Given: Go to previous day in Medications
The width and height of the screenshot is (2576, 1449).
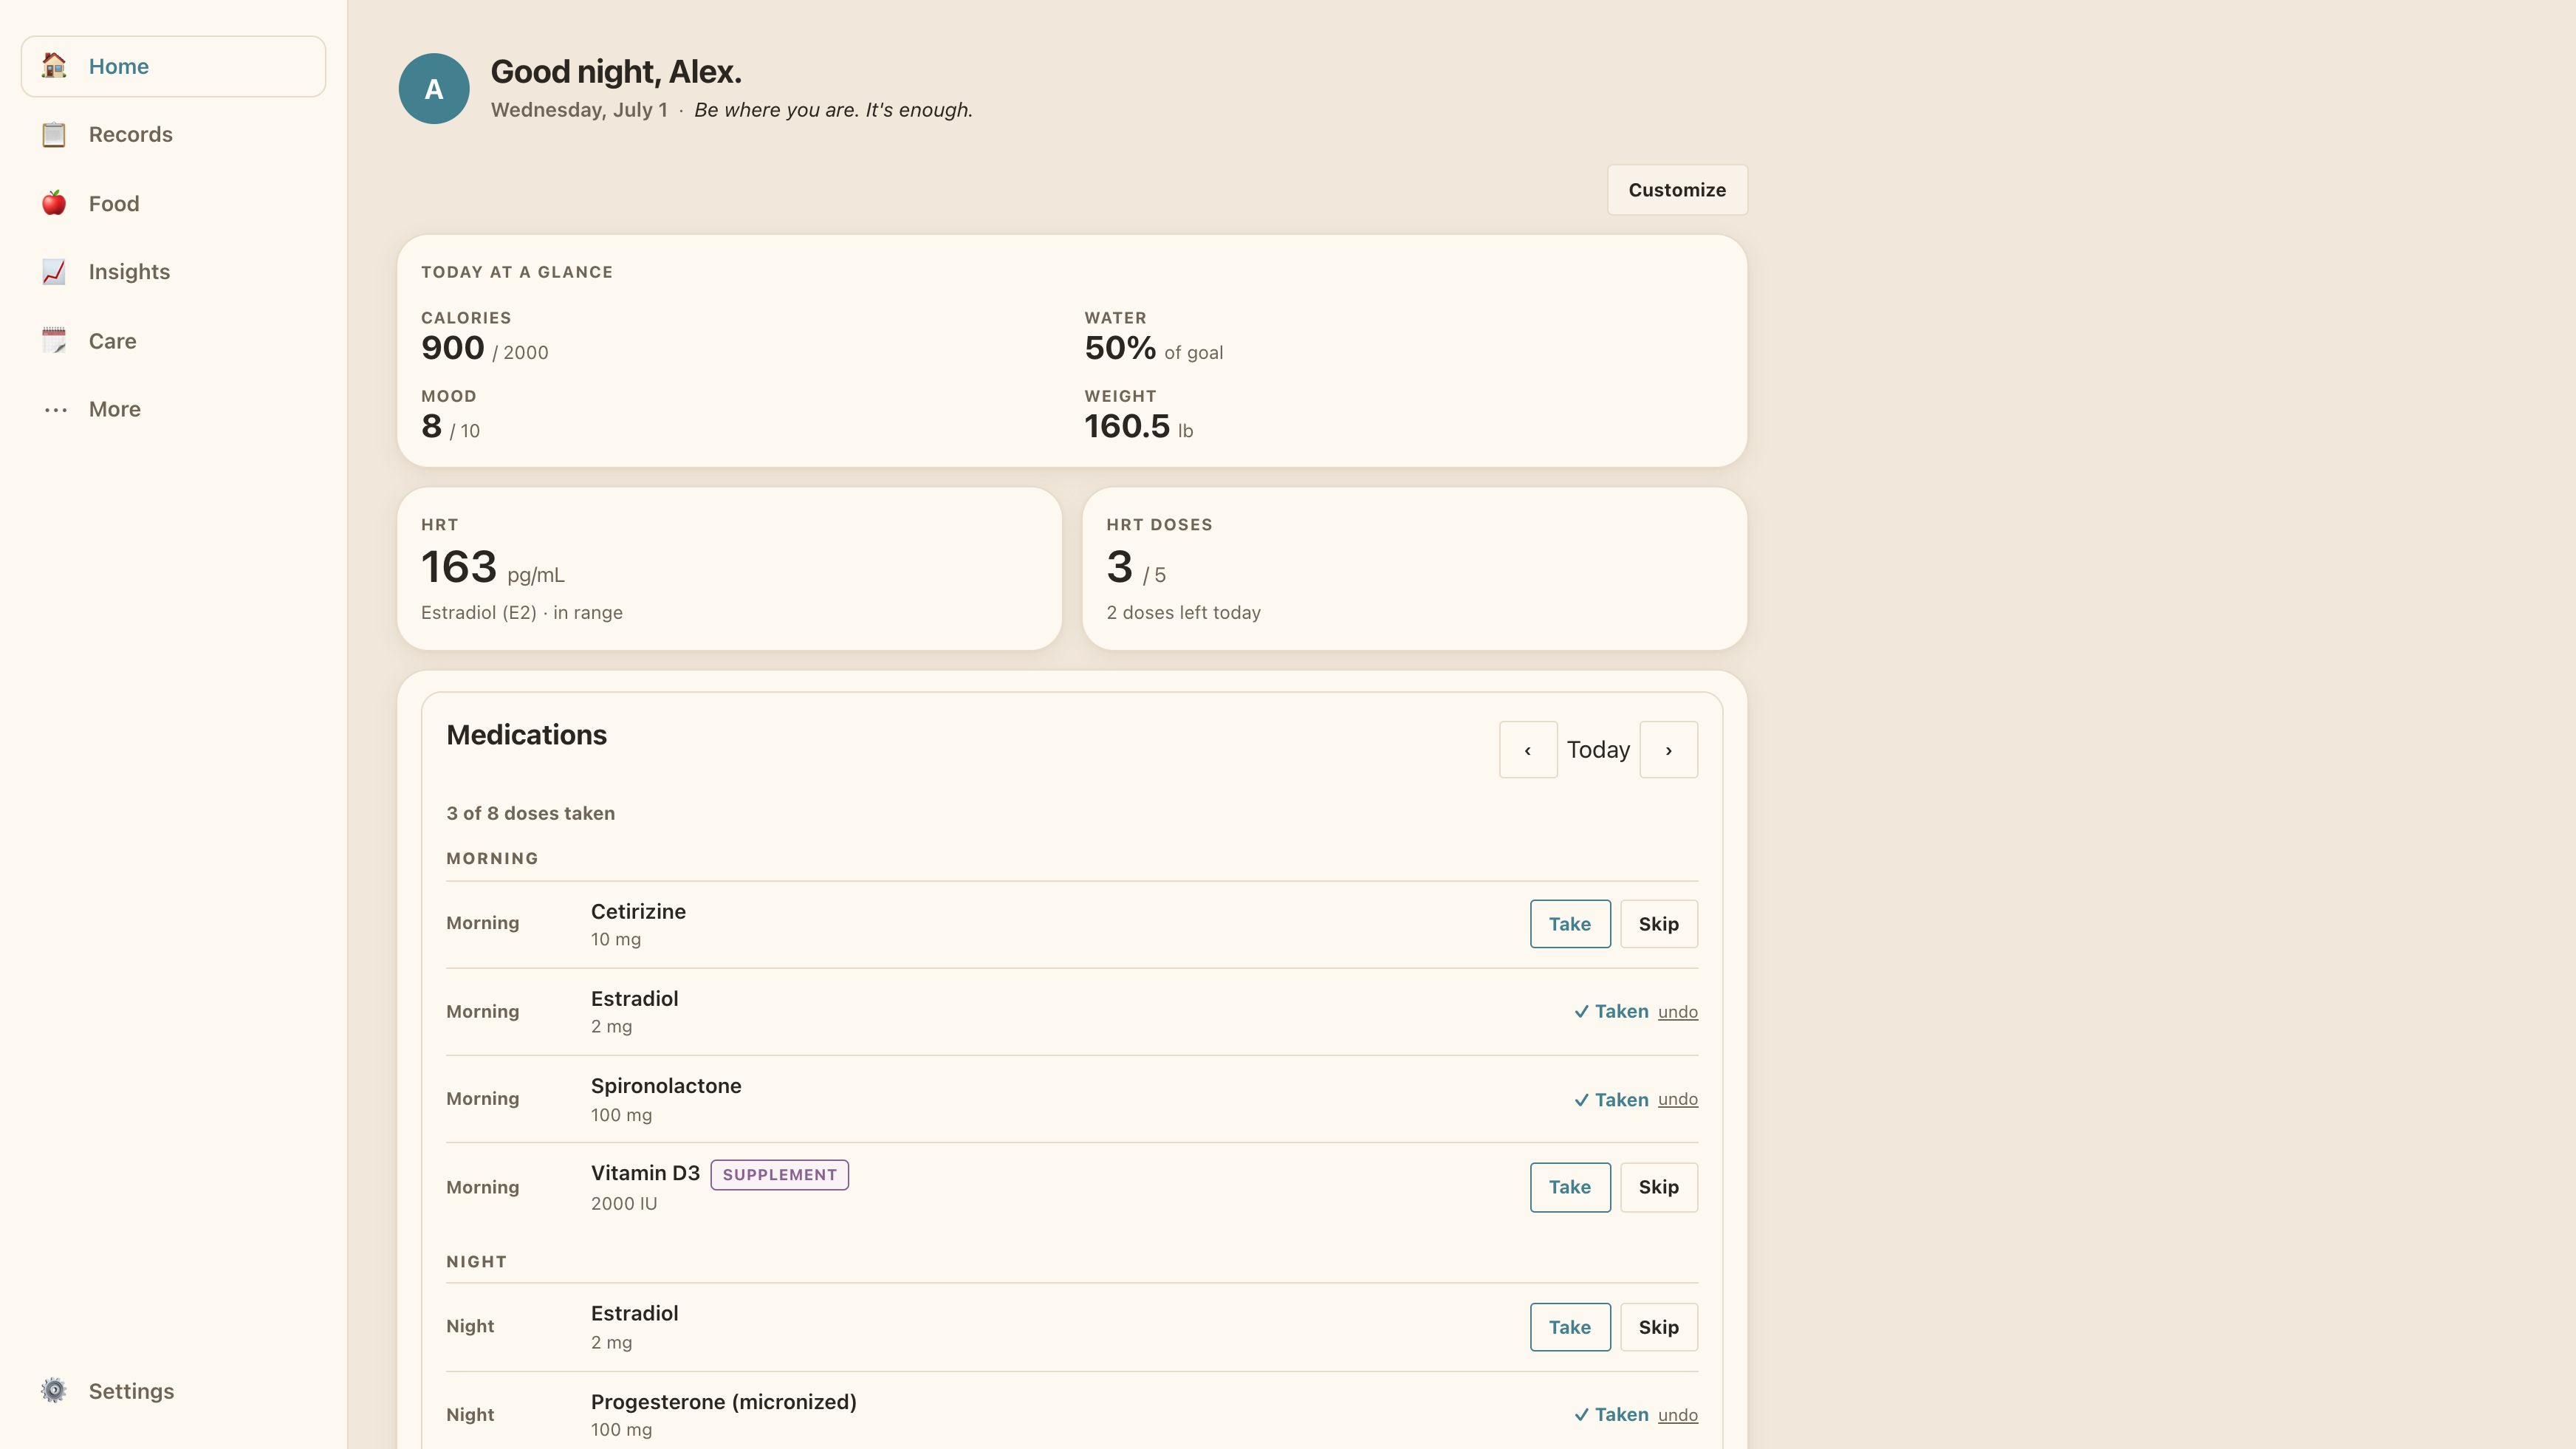Looking at the screenshot, I should tap(1528, 750).
